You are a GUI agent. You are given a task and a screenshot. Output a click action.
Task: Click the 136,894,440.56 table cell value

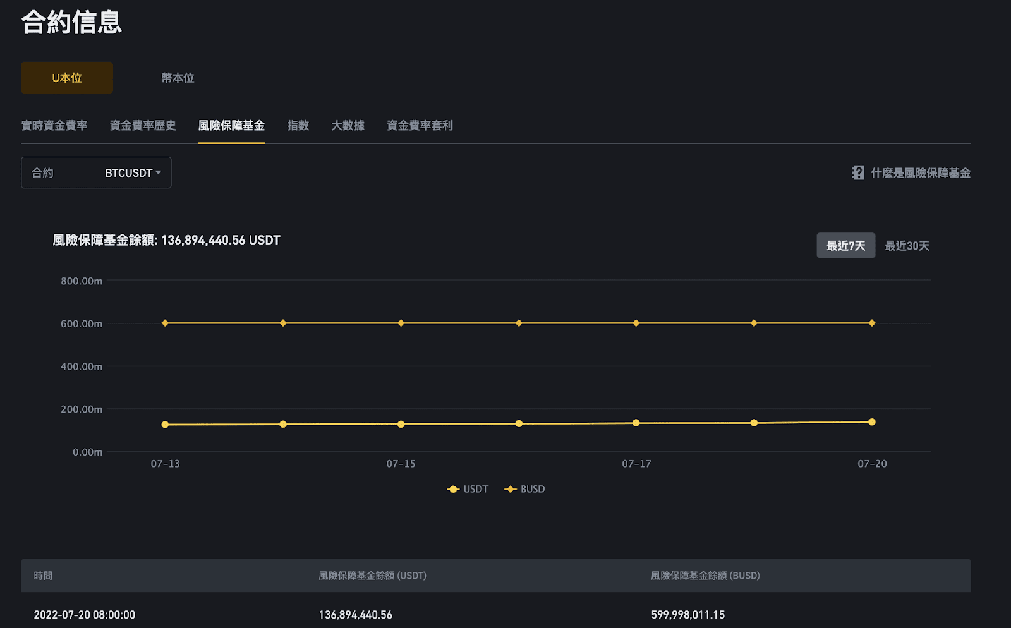tap(355, 615)
